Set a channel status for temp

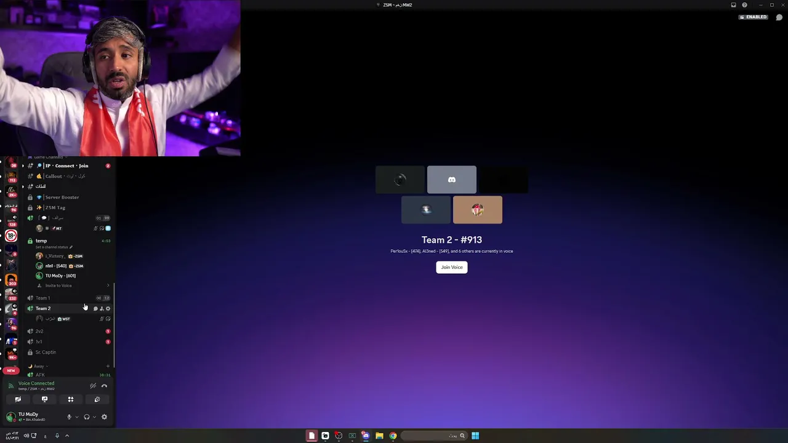(x=54, y=247)
